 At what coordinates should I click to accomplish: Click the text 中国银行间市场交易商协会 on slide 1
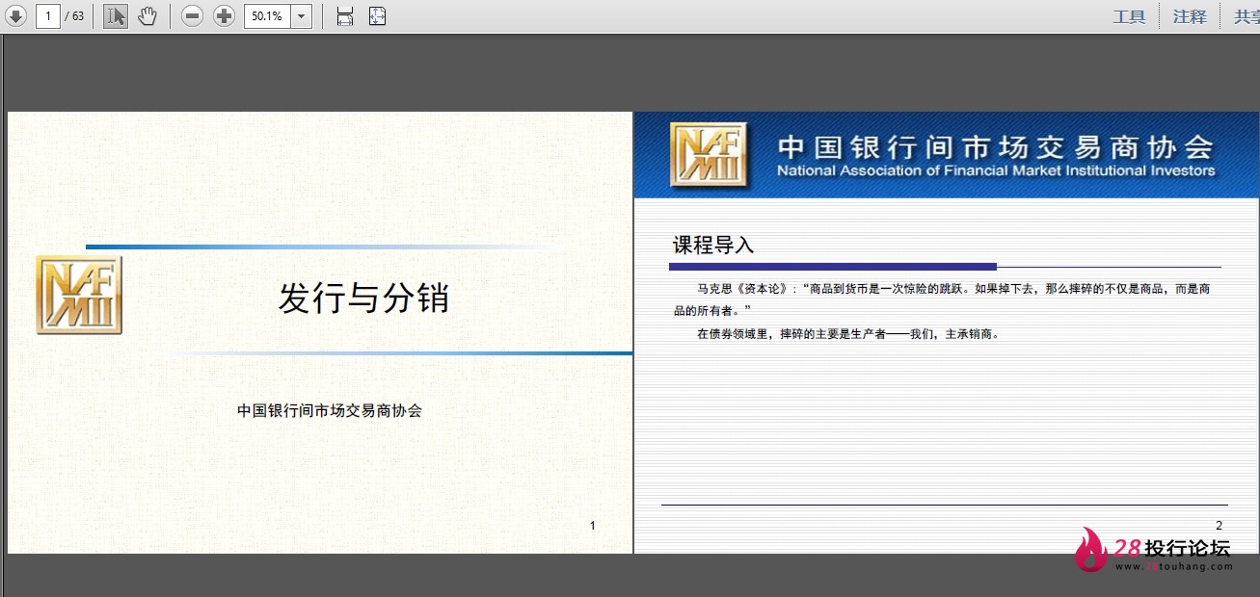tap(330, 410)
